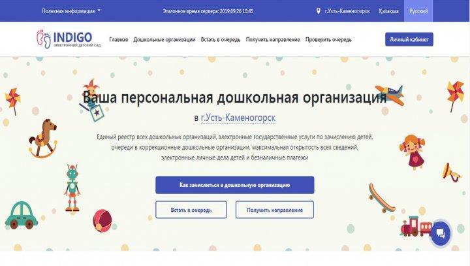The width and height of the screenshot is (470, 266).
Task: Select the Русский language option
Action: [x=418, y=11]
